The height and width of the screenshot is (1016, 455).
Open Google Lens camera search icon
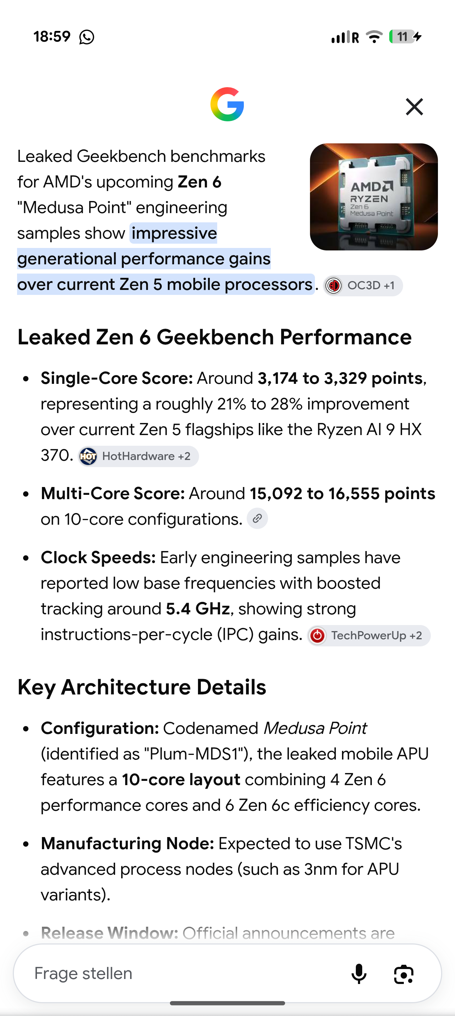point(404,974)
